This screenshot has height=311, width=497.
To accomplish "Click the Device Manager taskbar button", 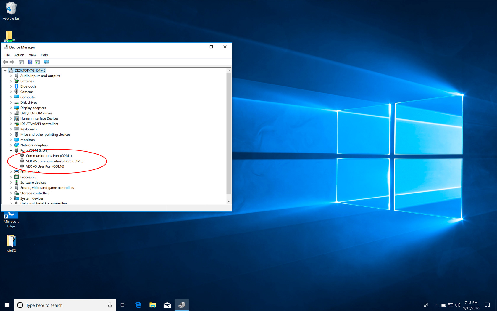I will point(182,305).
